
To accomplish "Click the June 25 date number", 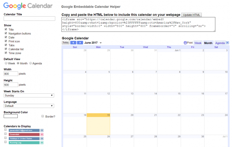I will pyautogui.click(x=85, y=137).
